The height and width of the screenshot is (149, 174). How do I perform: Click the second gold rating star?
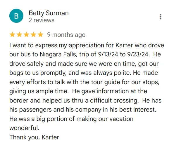click(x=19, y=34)
